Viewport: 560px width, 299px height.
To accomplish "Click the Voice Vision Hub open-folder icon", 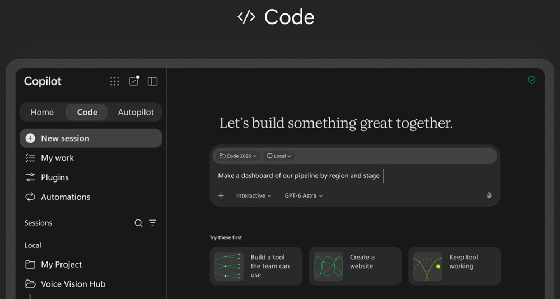I will (30, 284).
